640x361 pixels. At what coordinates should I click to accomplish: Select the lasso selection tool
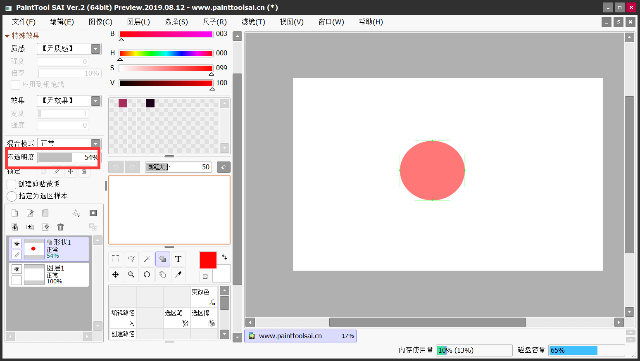(x=131, y=259)
